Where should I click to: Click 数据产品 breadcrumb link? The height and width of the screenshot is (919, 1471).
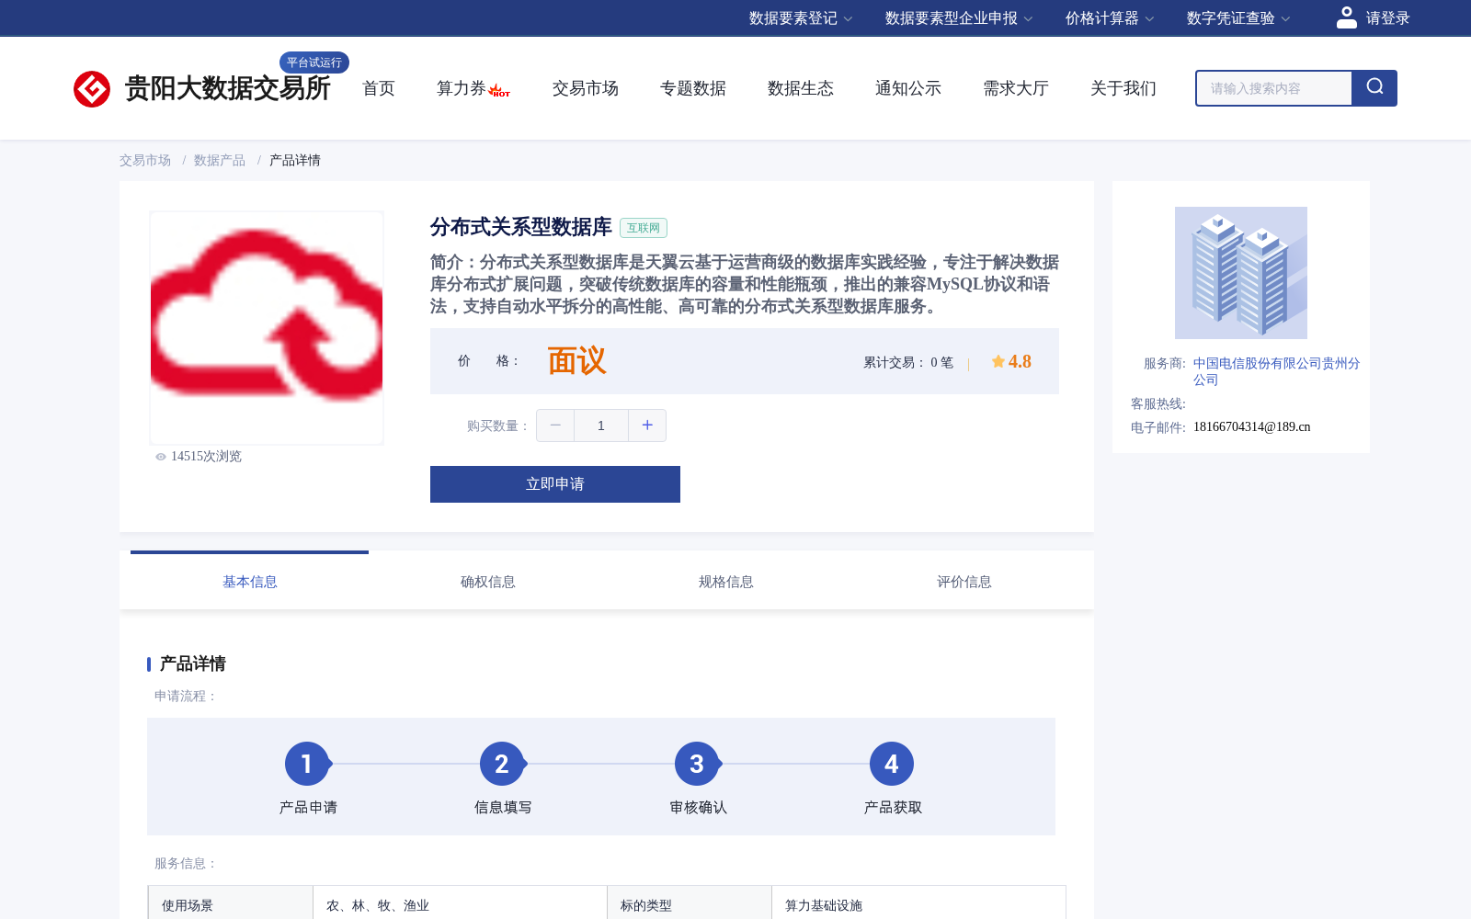coord(220,160)
